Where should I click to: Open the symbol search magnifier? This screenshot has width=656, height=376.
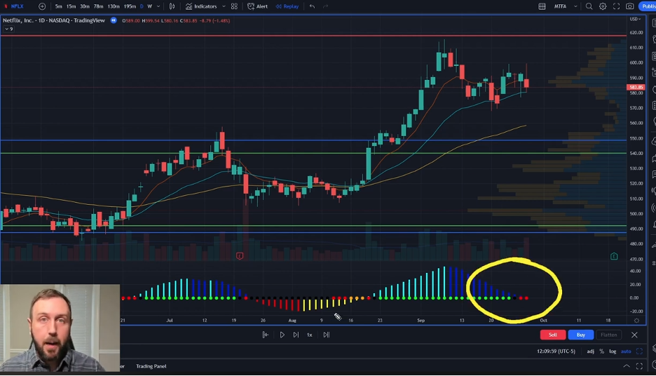pyautogui.click(x=589, y=6)
